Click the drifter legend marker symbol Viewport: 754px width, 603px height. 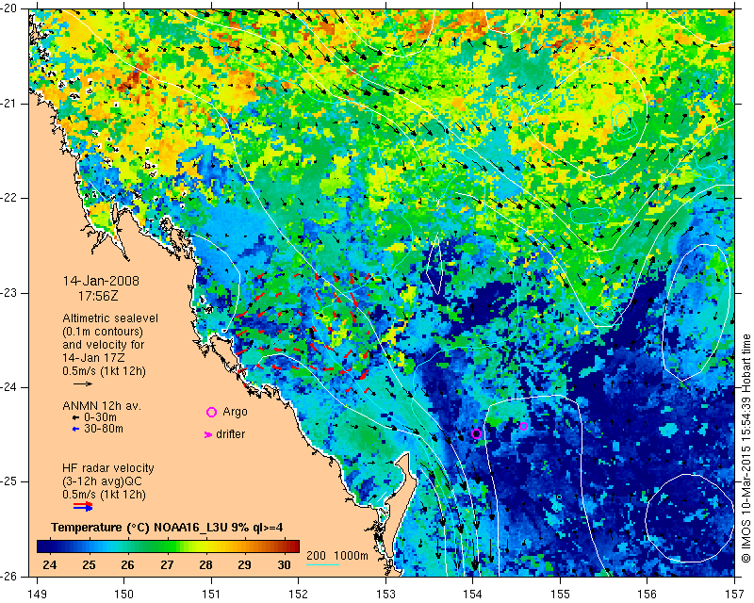pyautogui.click(x=208, y=434)
